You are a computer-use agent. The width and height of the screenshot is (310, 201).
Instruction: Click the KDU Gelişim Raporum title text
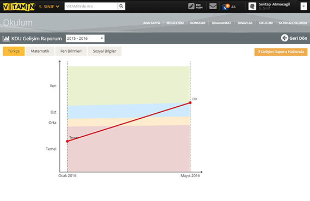click(x=36, y=39)
